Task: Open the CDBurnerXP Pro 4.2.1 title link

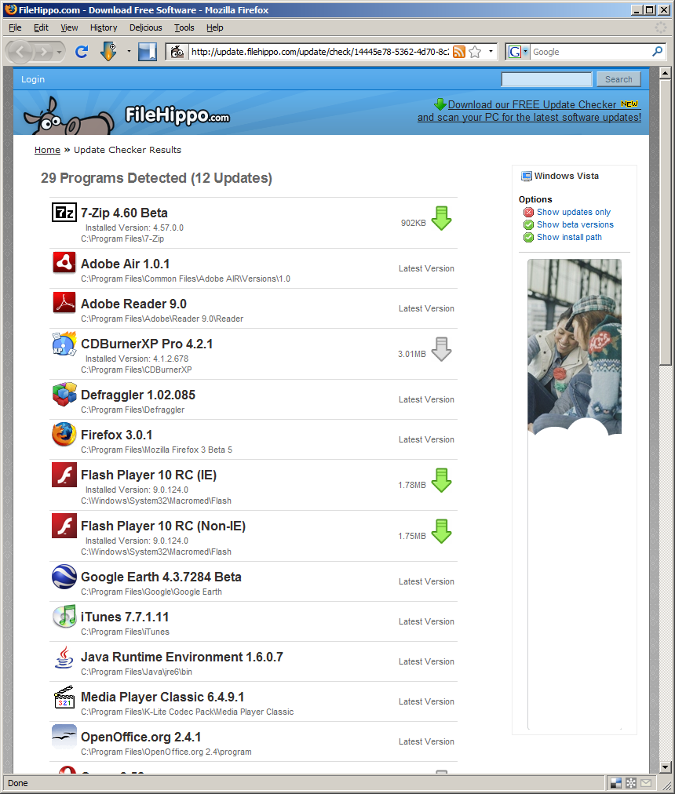Action: coord(147,344)
